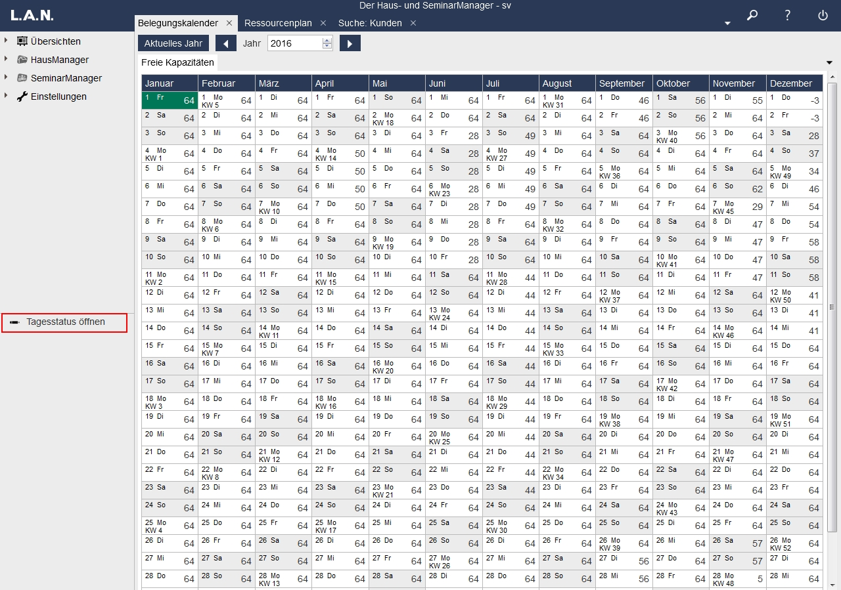
Task: Click the Einstellungen wrench icon
Action: (22, 96)
